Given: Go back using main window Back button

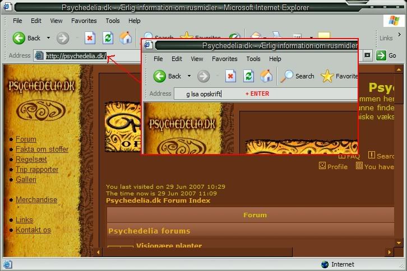Looking at the screenshot, I should [x=26, y=38].
